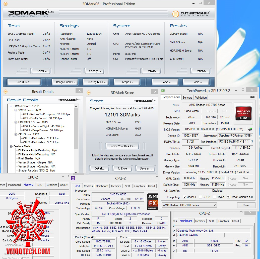Select Pixel Shader N/A row
Screen dimensions: 260x259
(x=29, y=158)
